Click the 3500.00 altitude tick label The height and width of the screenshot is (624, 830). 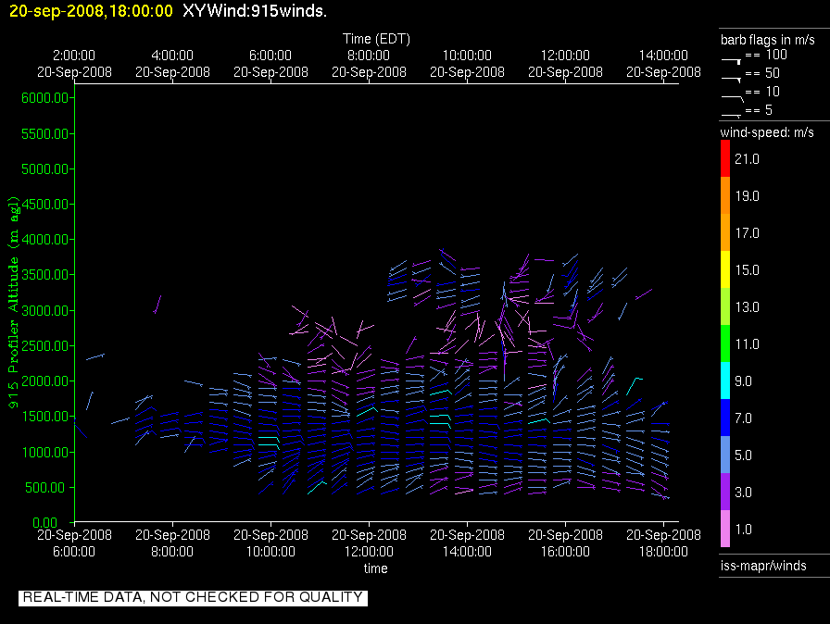(45, 274)
